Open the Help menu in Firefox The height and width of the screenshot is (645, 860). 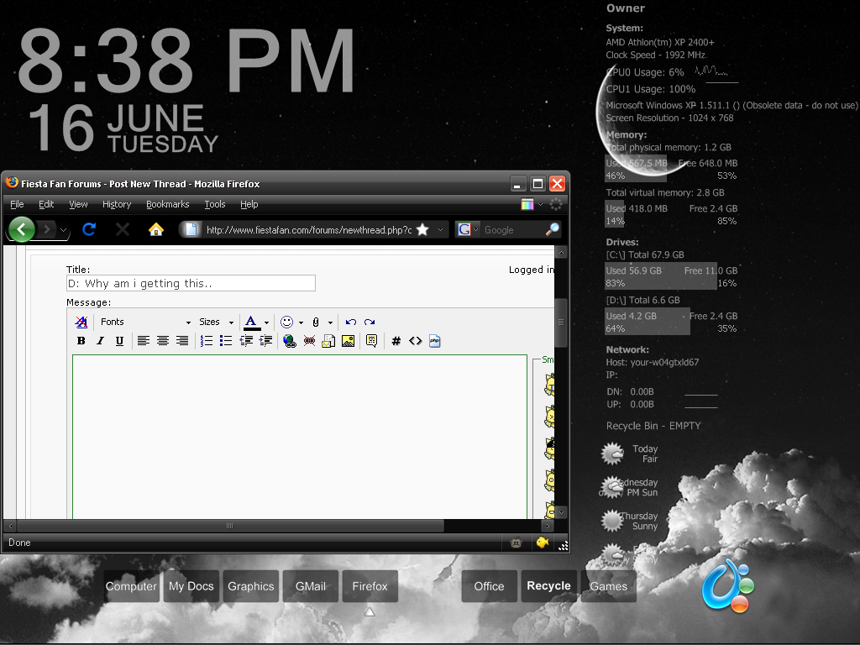coord(249,204)
